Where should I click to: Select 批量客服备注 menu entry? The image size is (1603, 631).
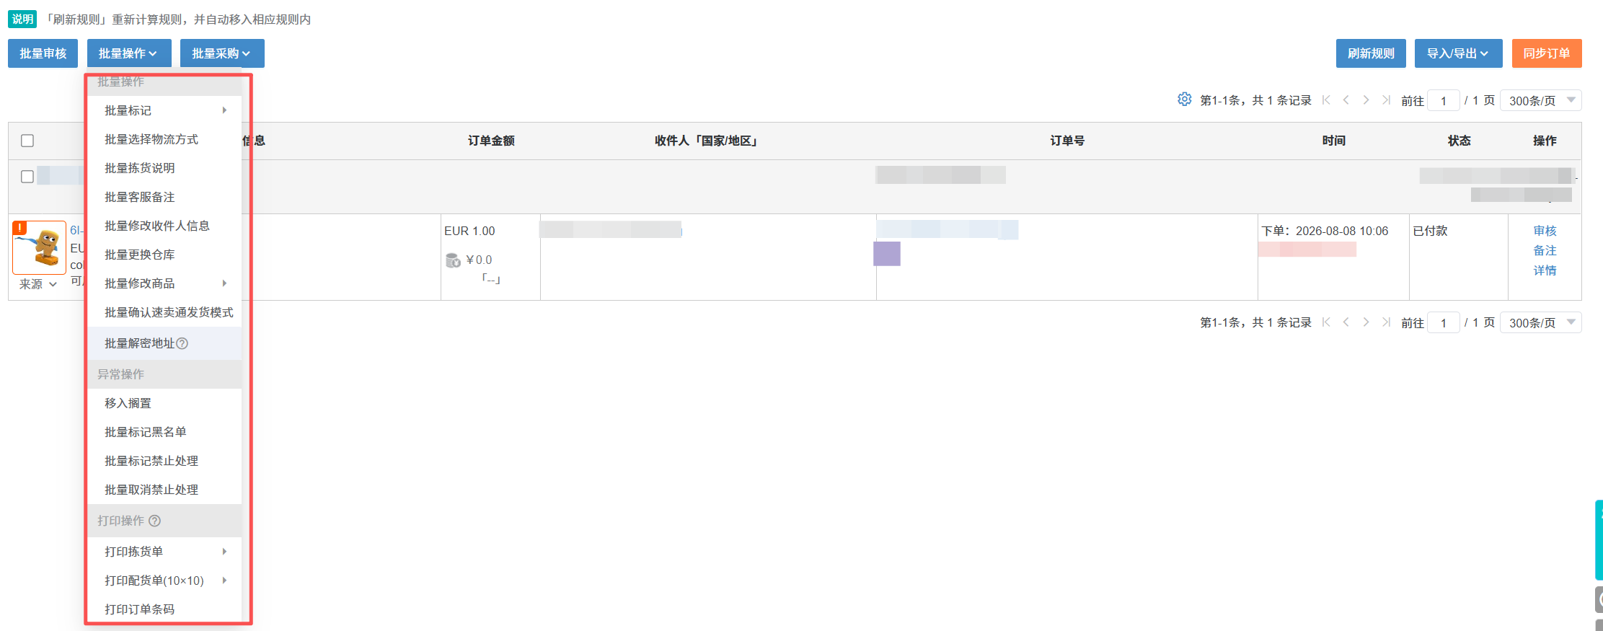tap(164, 197)
